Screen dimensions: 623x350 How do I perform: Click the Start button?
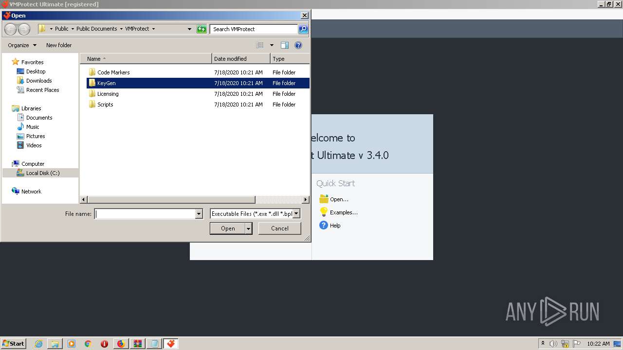tap(13, 344)
